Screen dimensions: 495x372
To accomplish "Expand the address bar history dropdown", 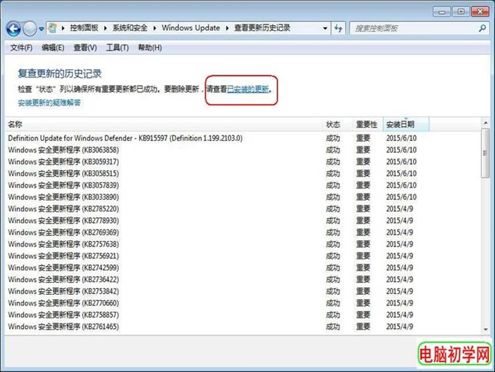I will (x=325, y=28).
